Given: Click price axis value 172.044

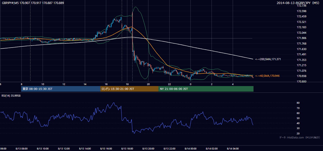Looking at the screenshot, I should (x=302, y=33).
